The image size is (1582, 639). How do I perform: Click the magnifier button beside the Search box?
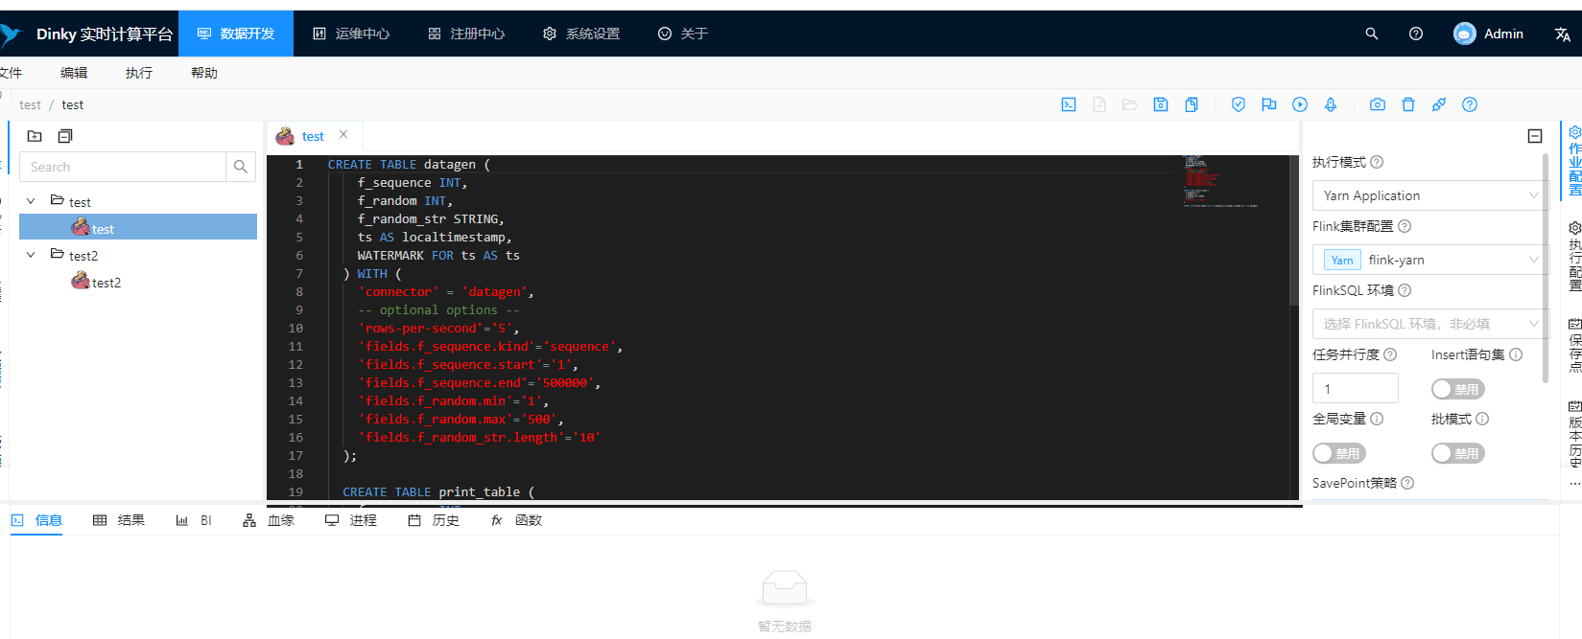pos(241,167)
